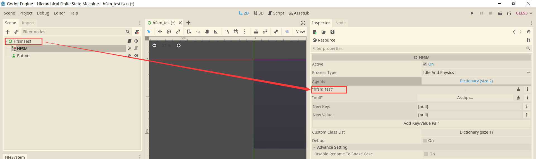Click the Filter properties field
Image resolution: width=536 pixels, height=159 pixels.
tap(421, 49)
